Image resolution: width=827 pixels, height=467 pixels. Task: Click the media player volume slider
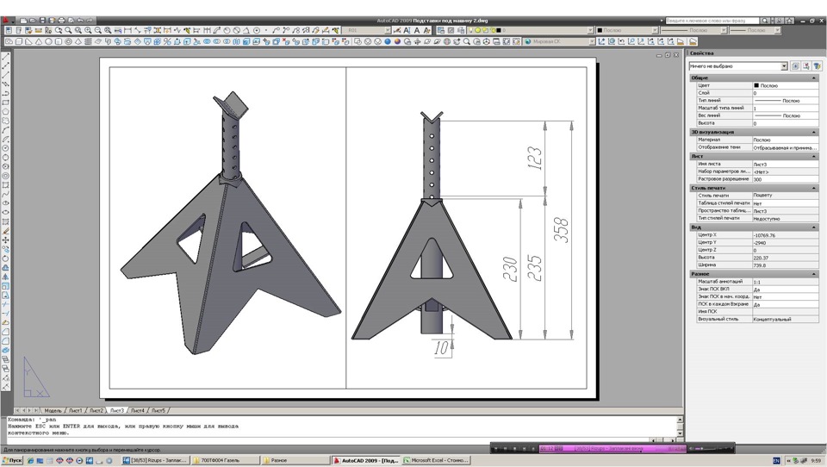[706, 449]
